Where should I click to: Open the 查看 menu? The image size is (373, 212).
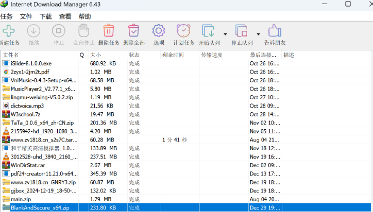[65, 17]
